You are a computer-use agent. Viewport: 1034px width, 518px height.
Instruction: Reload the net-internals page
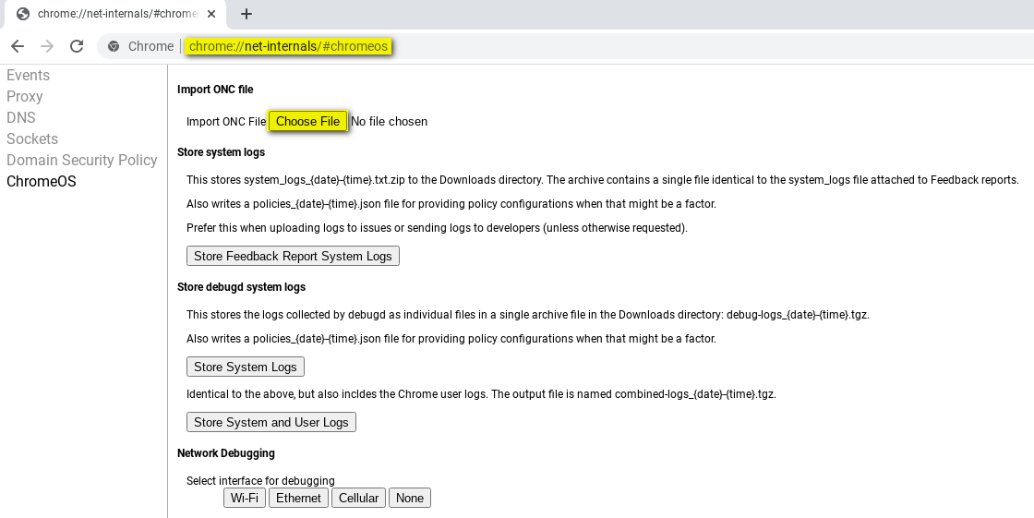click(77, 46)
